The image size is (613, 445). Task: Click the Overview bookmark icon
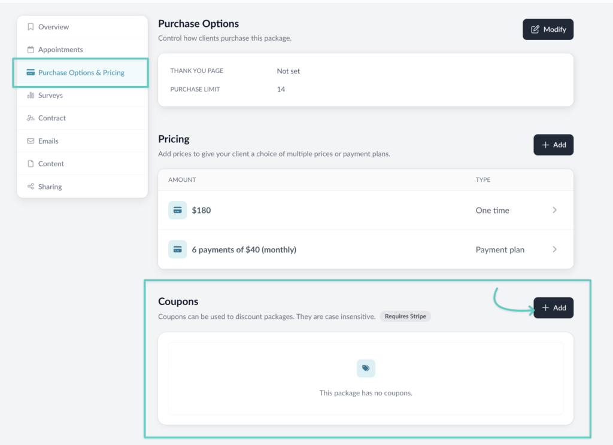click(31, 27)
